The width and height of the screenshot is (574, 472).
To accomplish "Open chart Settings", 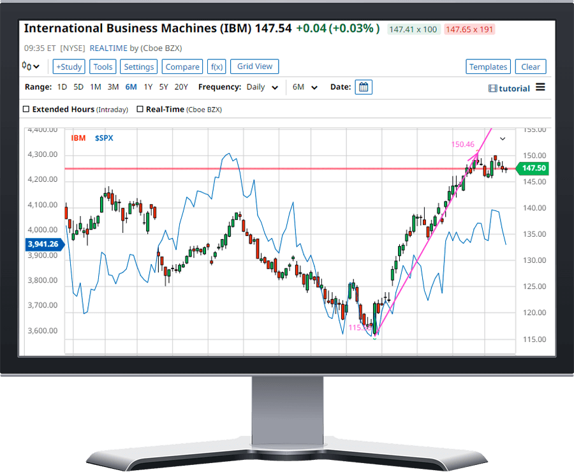I will pos(139,66).
